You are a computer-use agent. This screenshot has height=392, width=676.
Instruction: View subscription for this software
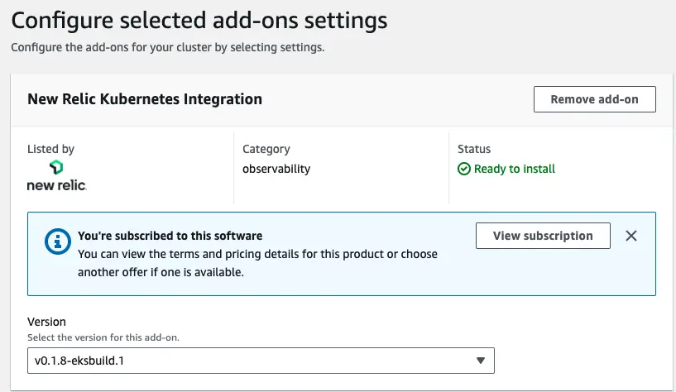pyautogui.click(x=543, y=236)
